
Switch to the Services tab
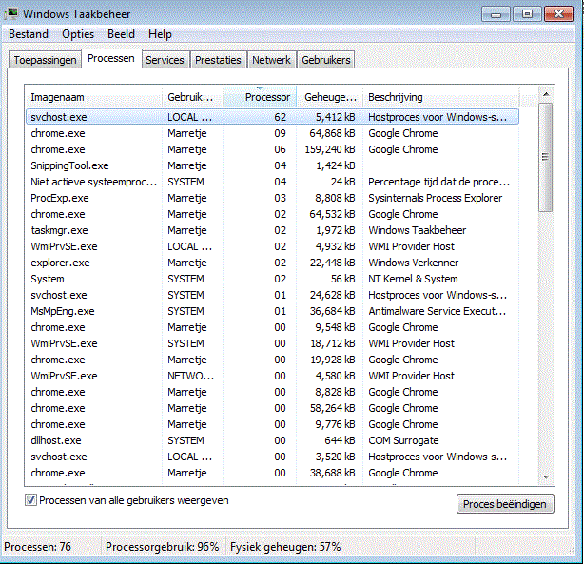165,60
